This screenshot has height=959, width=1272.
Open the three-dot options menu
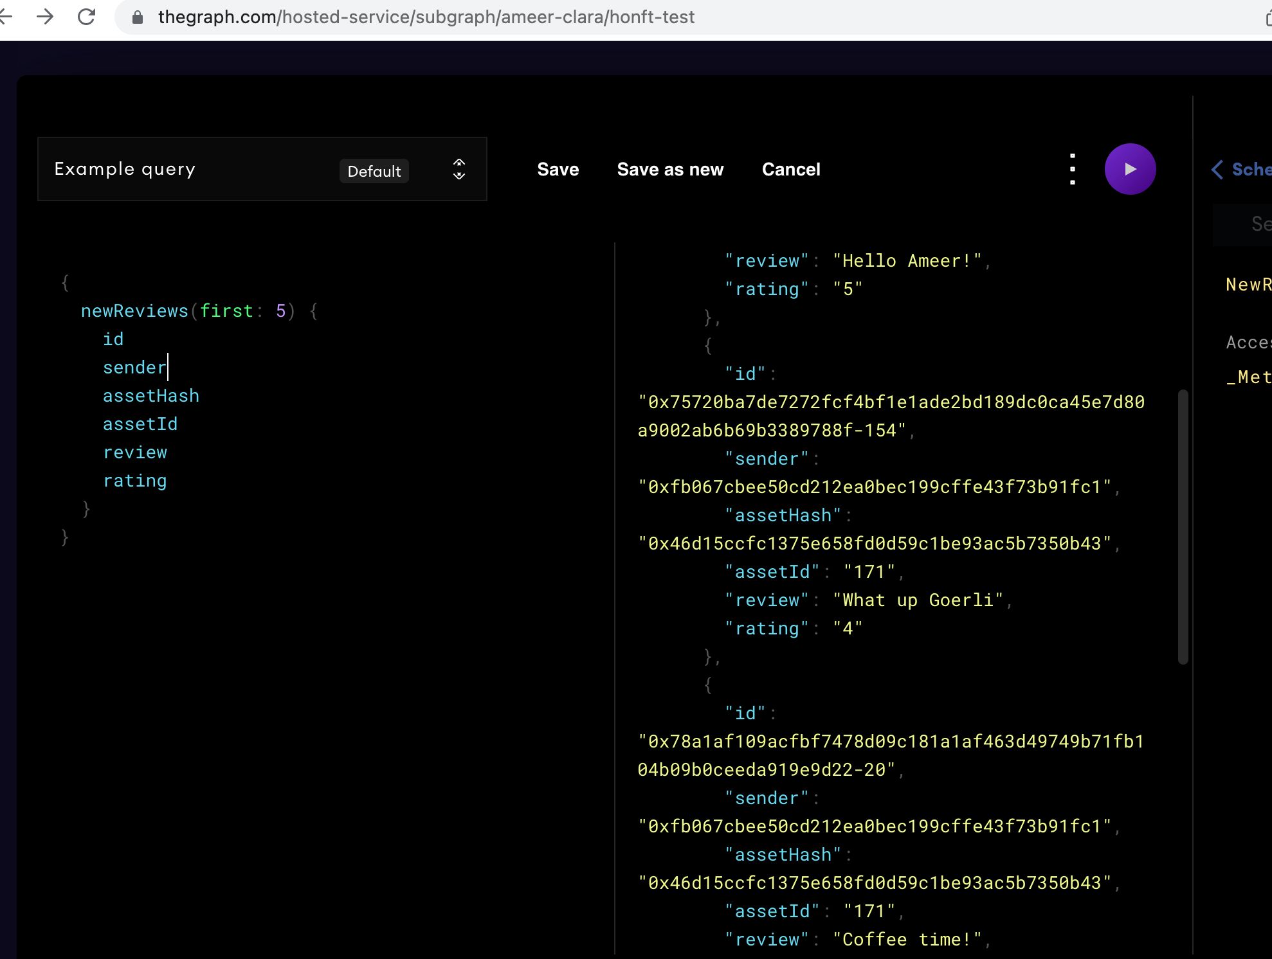pos(1072,169)
